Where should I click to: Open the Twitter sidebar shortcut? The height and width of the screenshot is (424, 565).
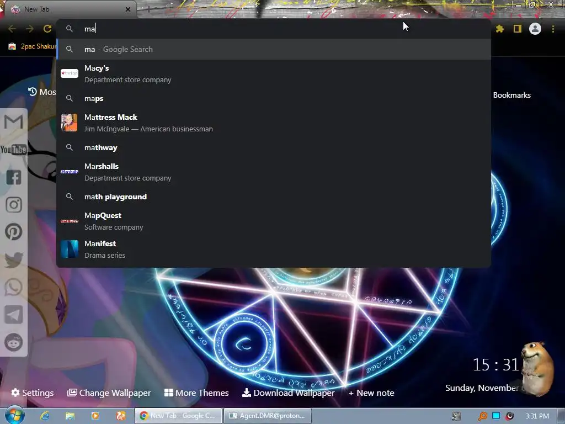[x=14, y=259]
